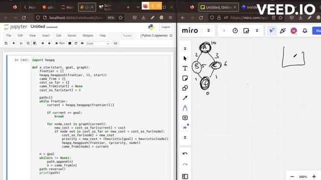Open the Miro note-taking panel icon
Viewport: 321px width, 180px height.
coord(246,30)
